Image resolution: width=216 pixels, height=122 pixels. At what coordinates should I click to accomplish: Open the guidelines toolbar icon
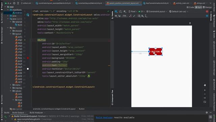(146, 16)
